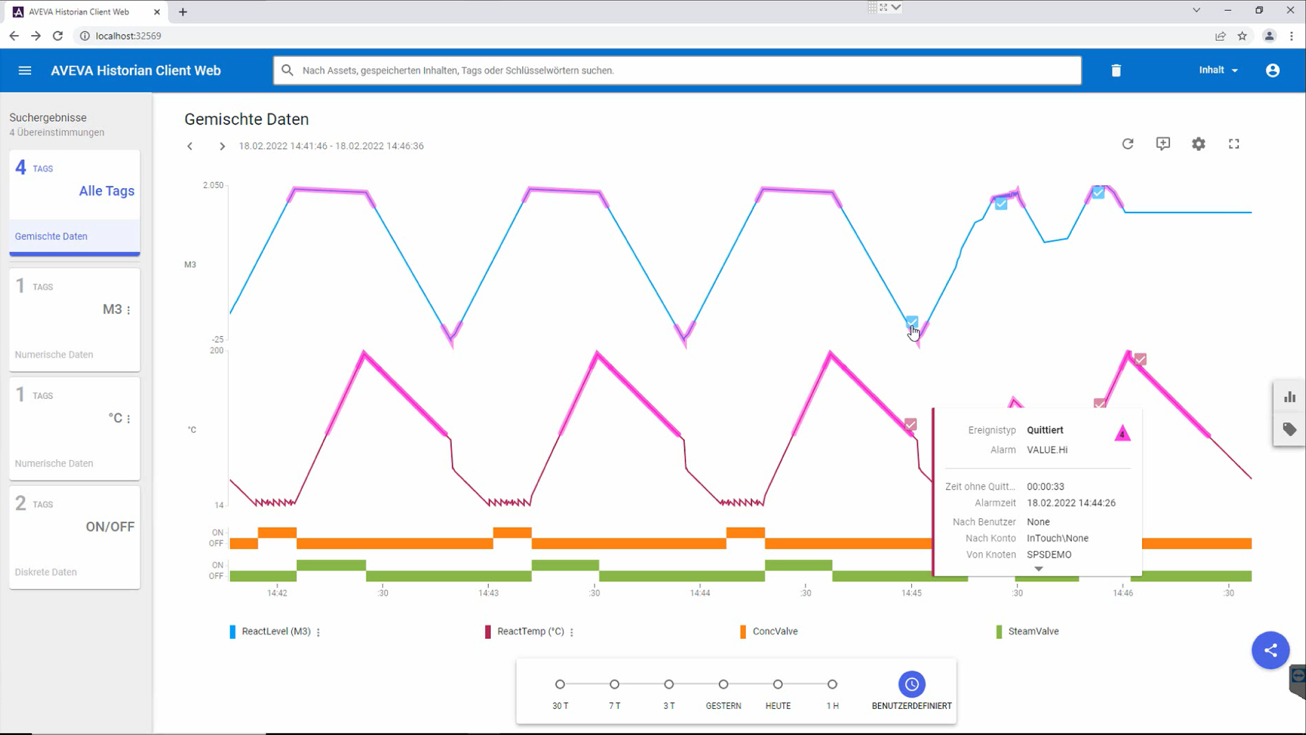Open °C card three-dot options

(x=129, y=419)
